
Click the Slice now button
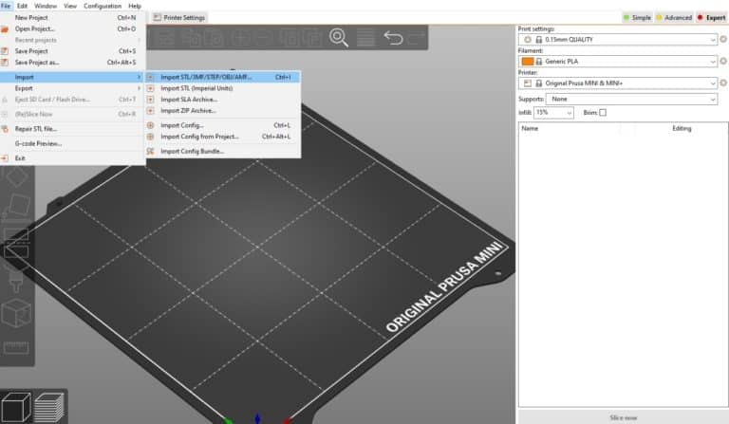click(623, 417)
